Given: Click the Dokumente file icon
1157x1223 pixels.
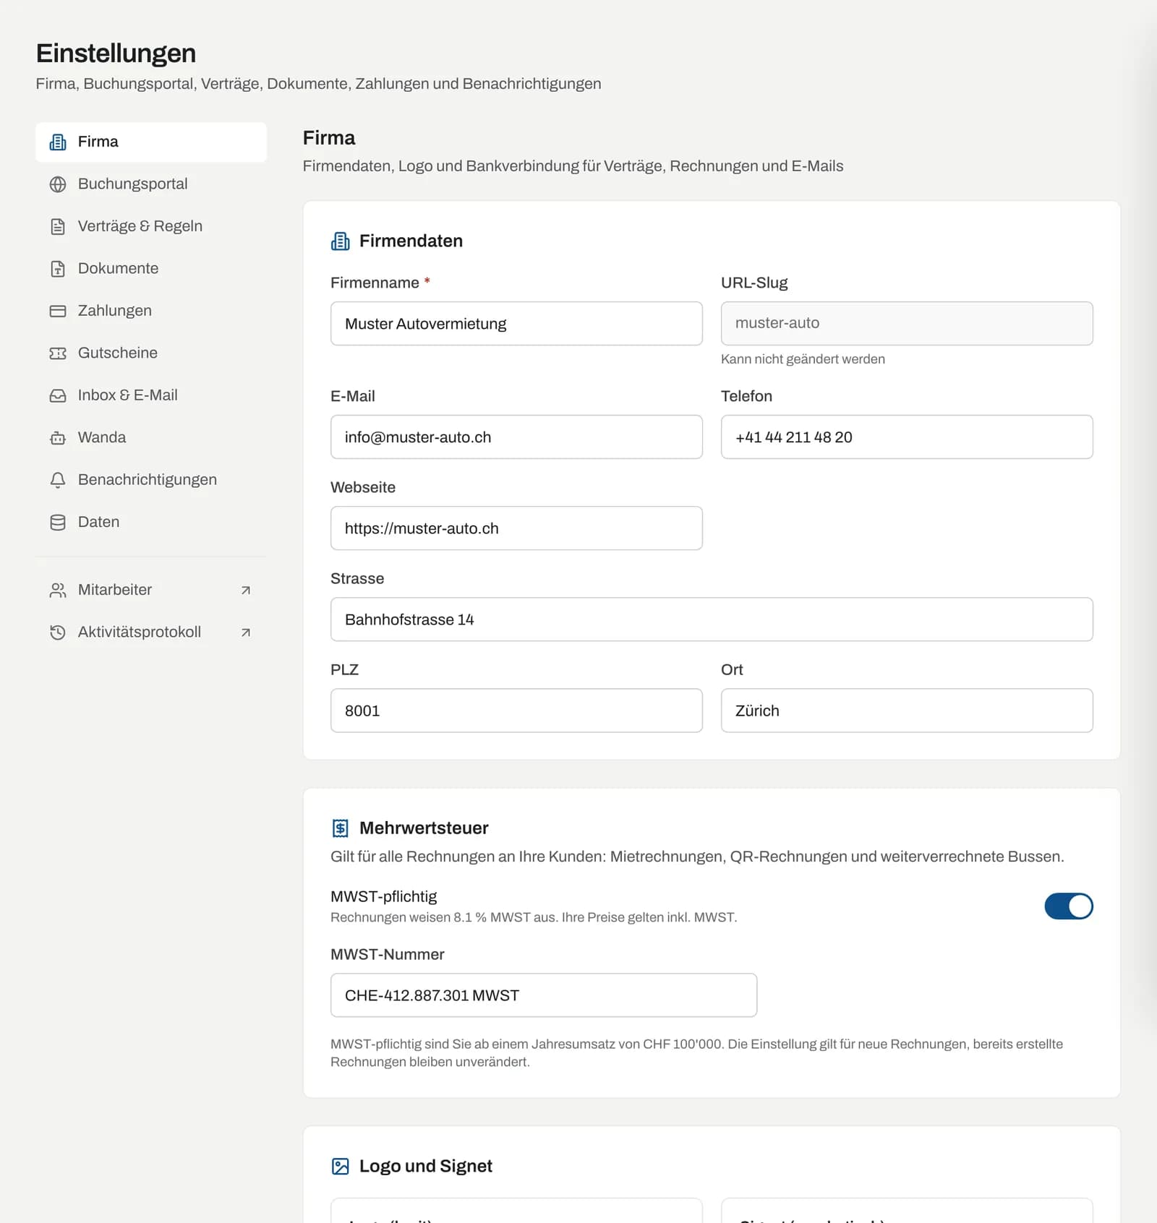Looking at the screenshot, I should click(x=58, y=269).
